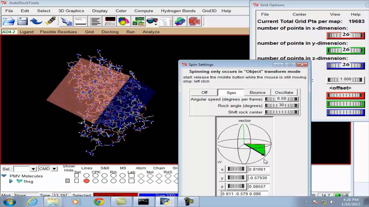Viewport: 369px width, 207px height.
Task: Turn spinning Off in Spin Settings
Action: coord(204,92)
